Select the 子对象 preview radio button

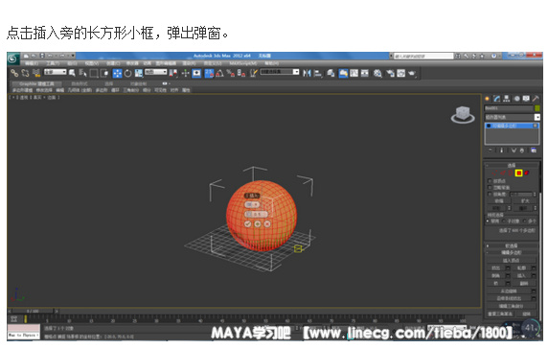[504, 221]
